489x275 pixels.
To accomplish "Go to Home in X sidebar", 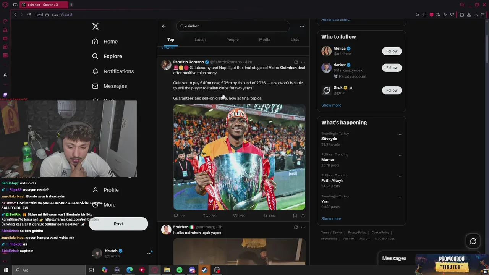I will pos(105,41).
